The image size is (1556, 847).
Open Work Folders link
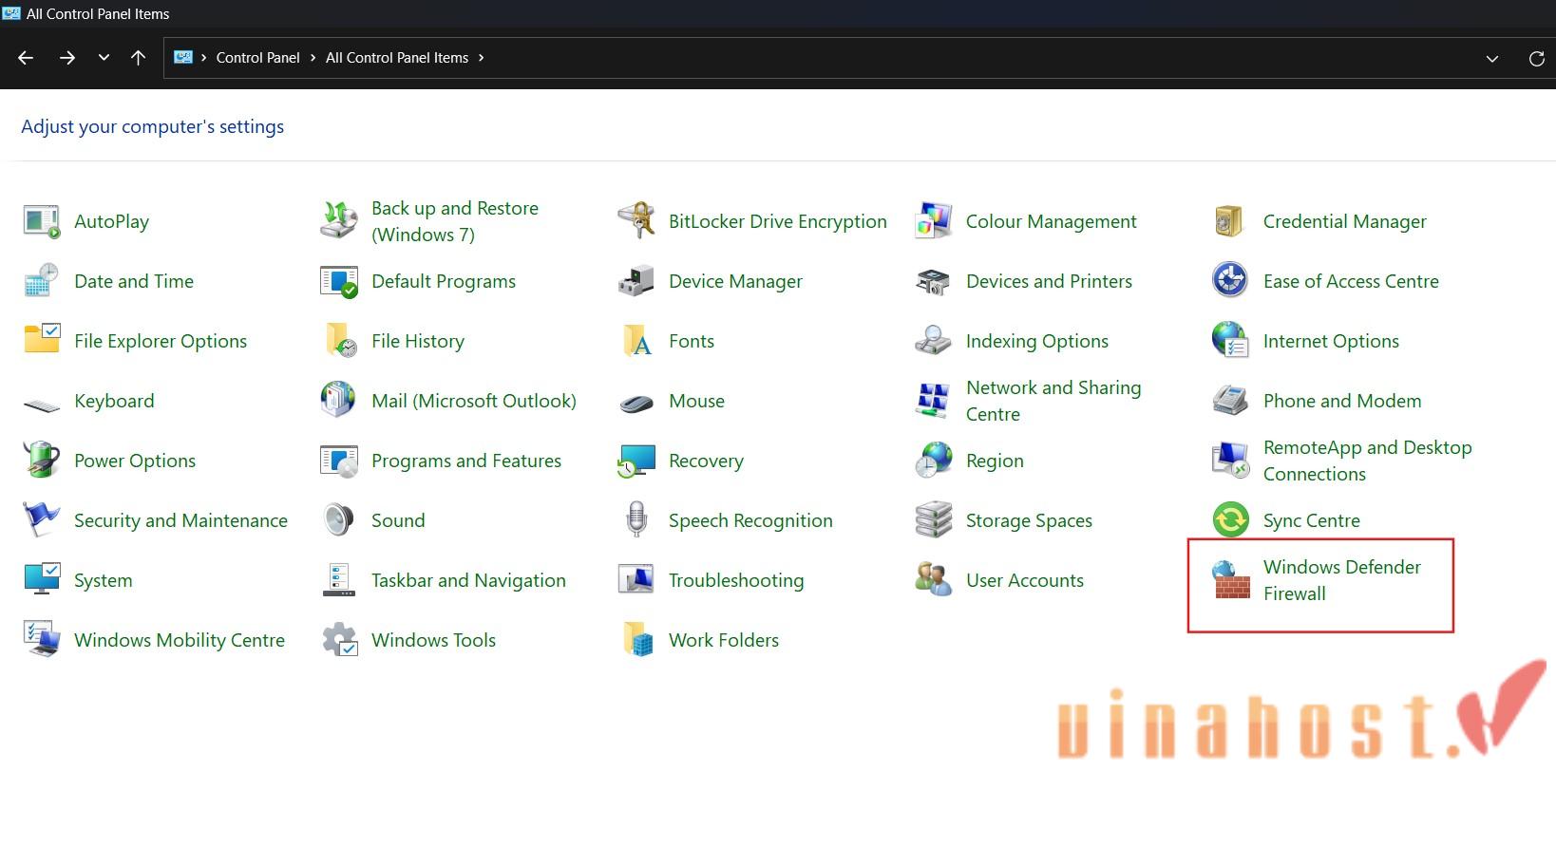[724, 640]
